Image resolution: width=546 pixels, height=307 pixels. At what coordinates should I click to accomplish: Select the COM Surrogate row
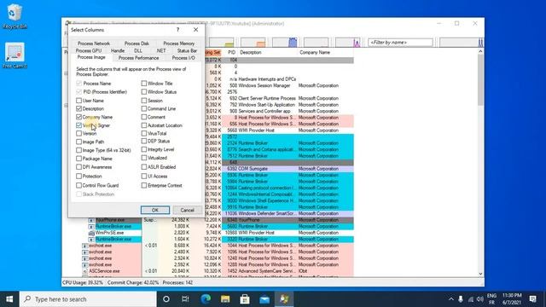pyautogui.click(x=288, y=169)
